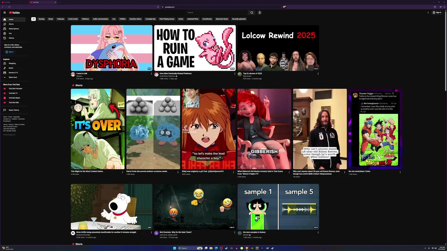Open the You section

13,33
